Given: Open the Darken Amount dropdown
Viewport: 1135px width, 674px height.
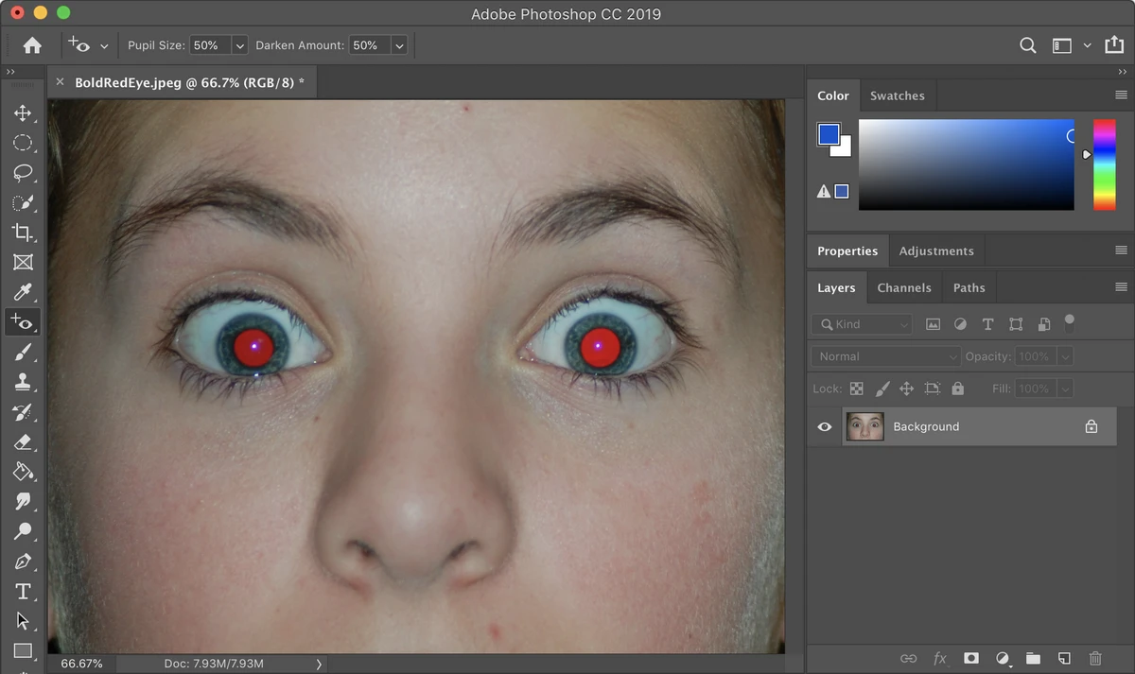Looking at the screenshot, I should click(x=399, y=45).
